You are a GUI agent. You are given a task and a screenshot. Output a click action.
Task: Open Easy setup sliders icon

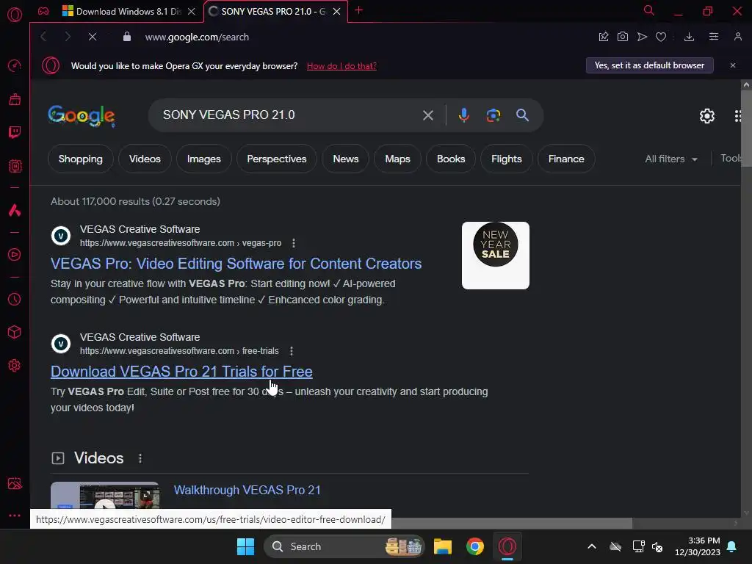coord(714,37)
